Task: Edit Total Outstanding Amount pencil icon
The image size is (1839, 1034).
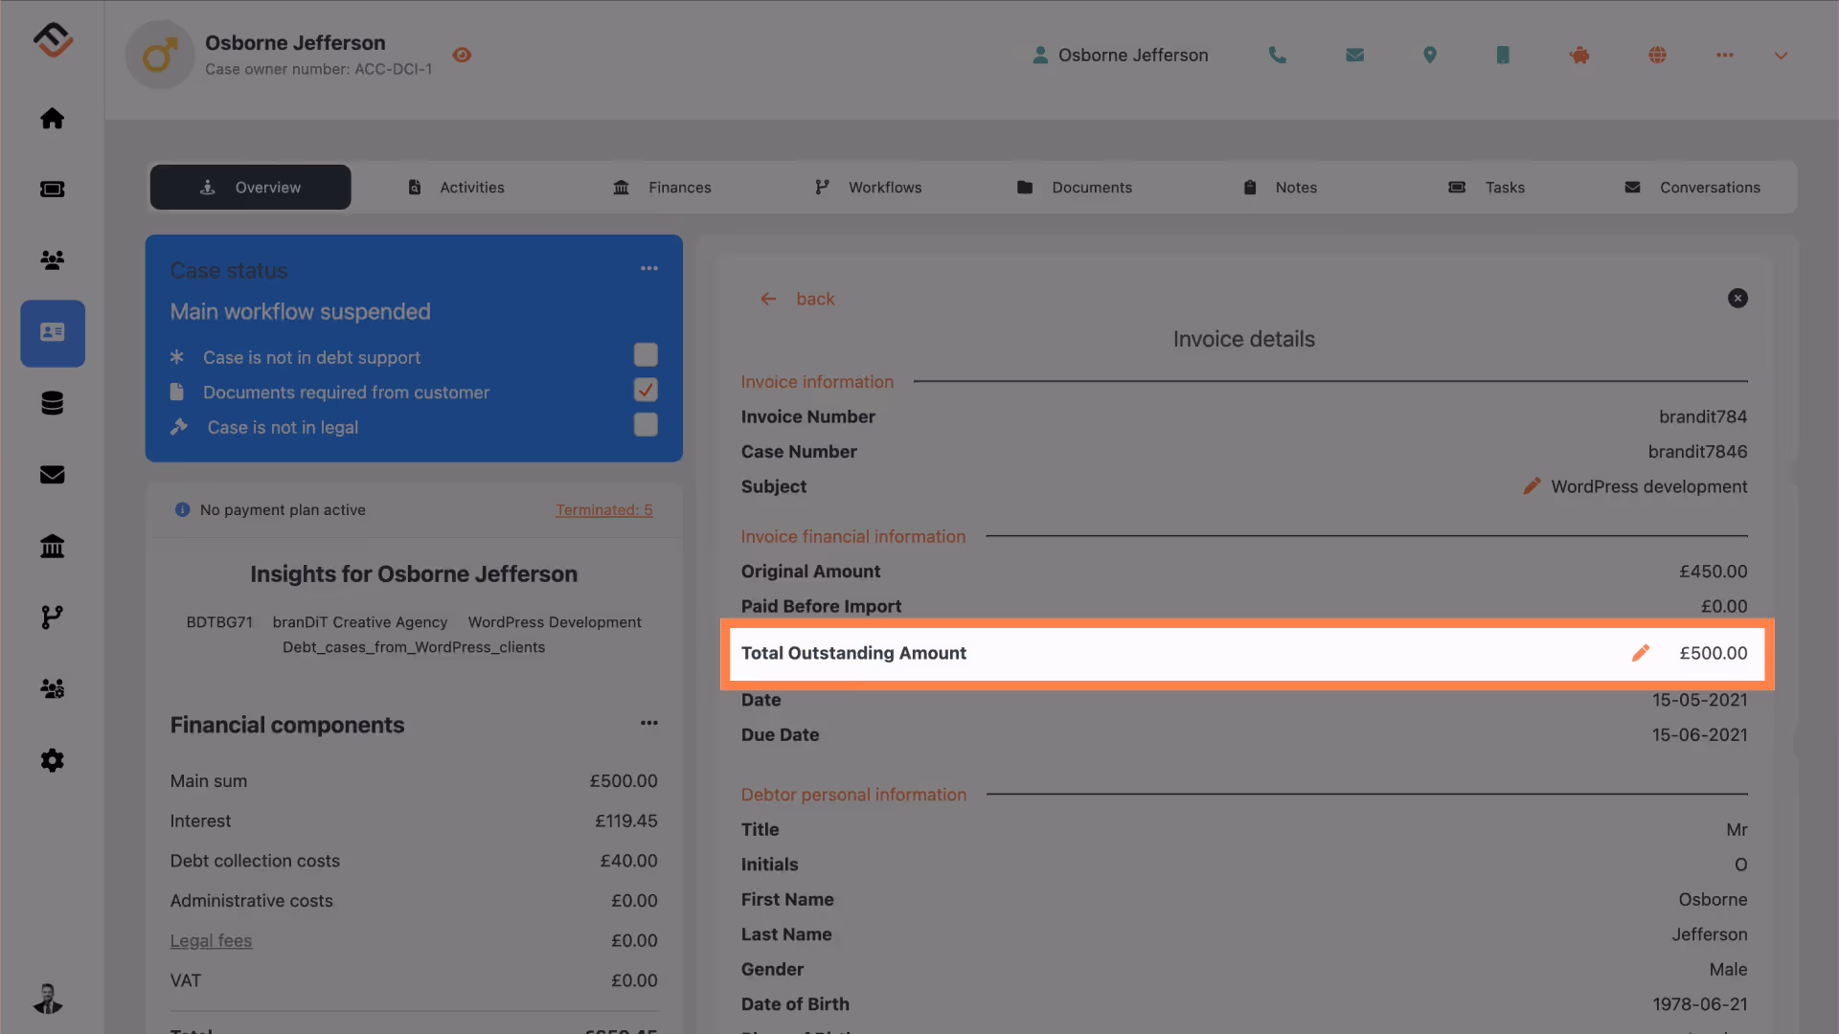Action: [1641, 653]
